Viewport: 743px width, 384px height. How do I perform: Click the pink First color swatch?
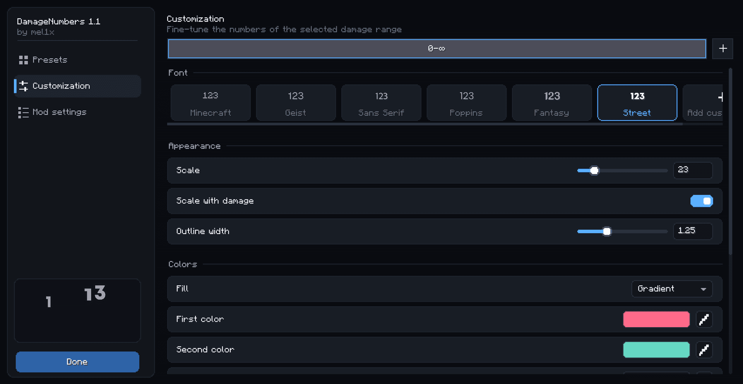click(656, 319)
